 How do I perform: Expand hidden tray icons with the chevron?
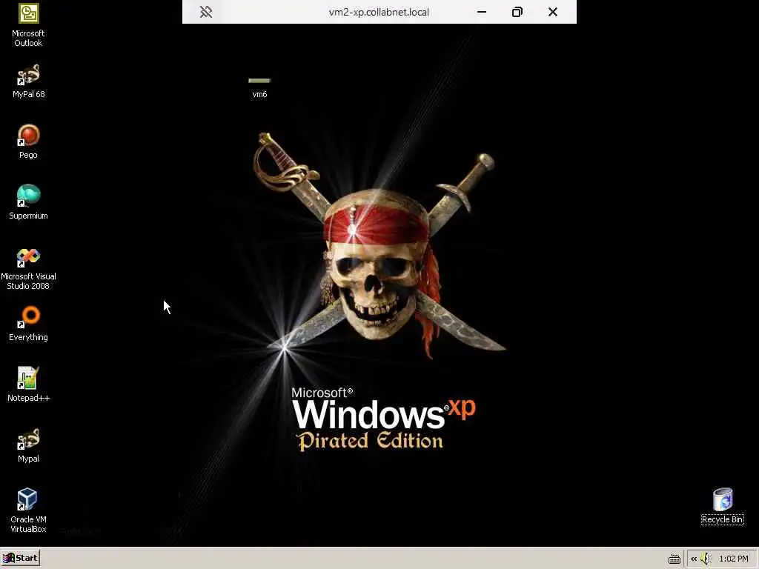coord(694,559)
